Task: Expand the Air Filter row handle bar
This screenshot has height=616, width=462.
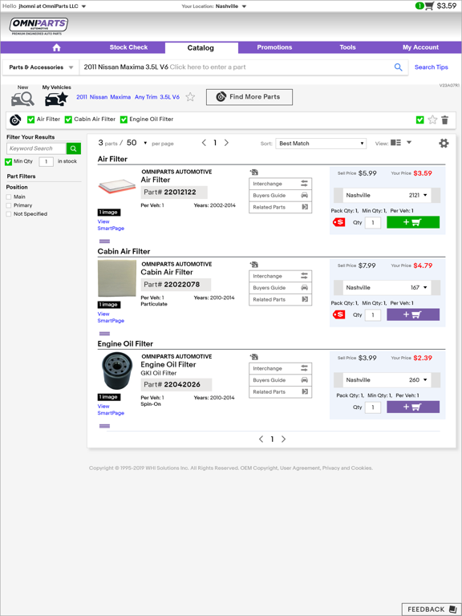Action: (x=104, y=241)
